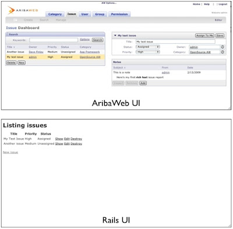Select the highlighted My test issue row
This screenshot has width=233, height=229.
(x=55, y=57)
